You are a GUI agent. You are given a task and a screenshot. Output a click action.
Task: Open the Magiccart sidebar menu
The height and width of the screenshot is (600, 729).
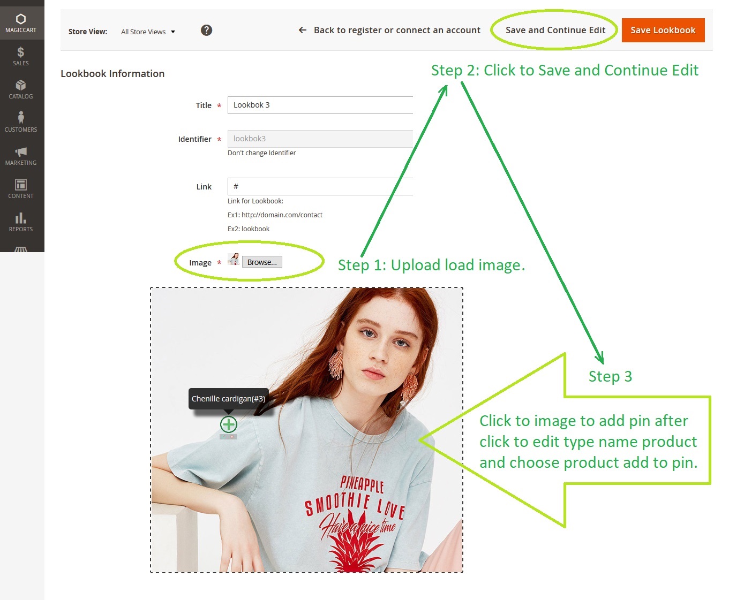pyautogui.click(x=21, y=23)
